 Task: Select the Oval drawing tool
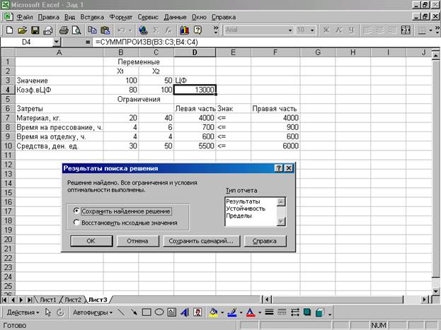point(159,312)
